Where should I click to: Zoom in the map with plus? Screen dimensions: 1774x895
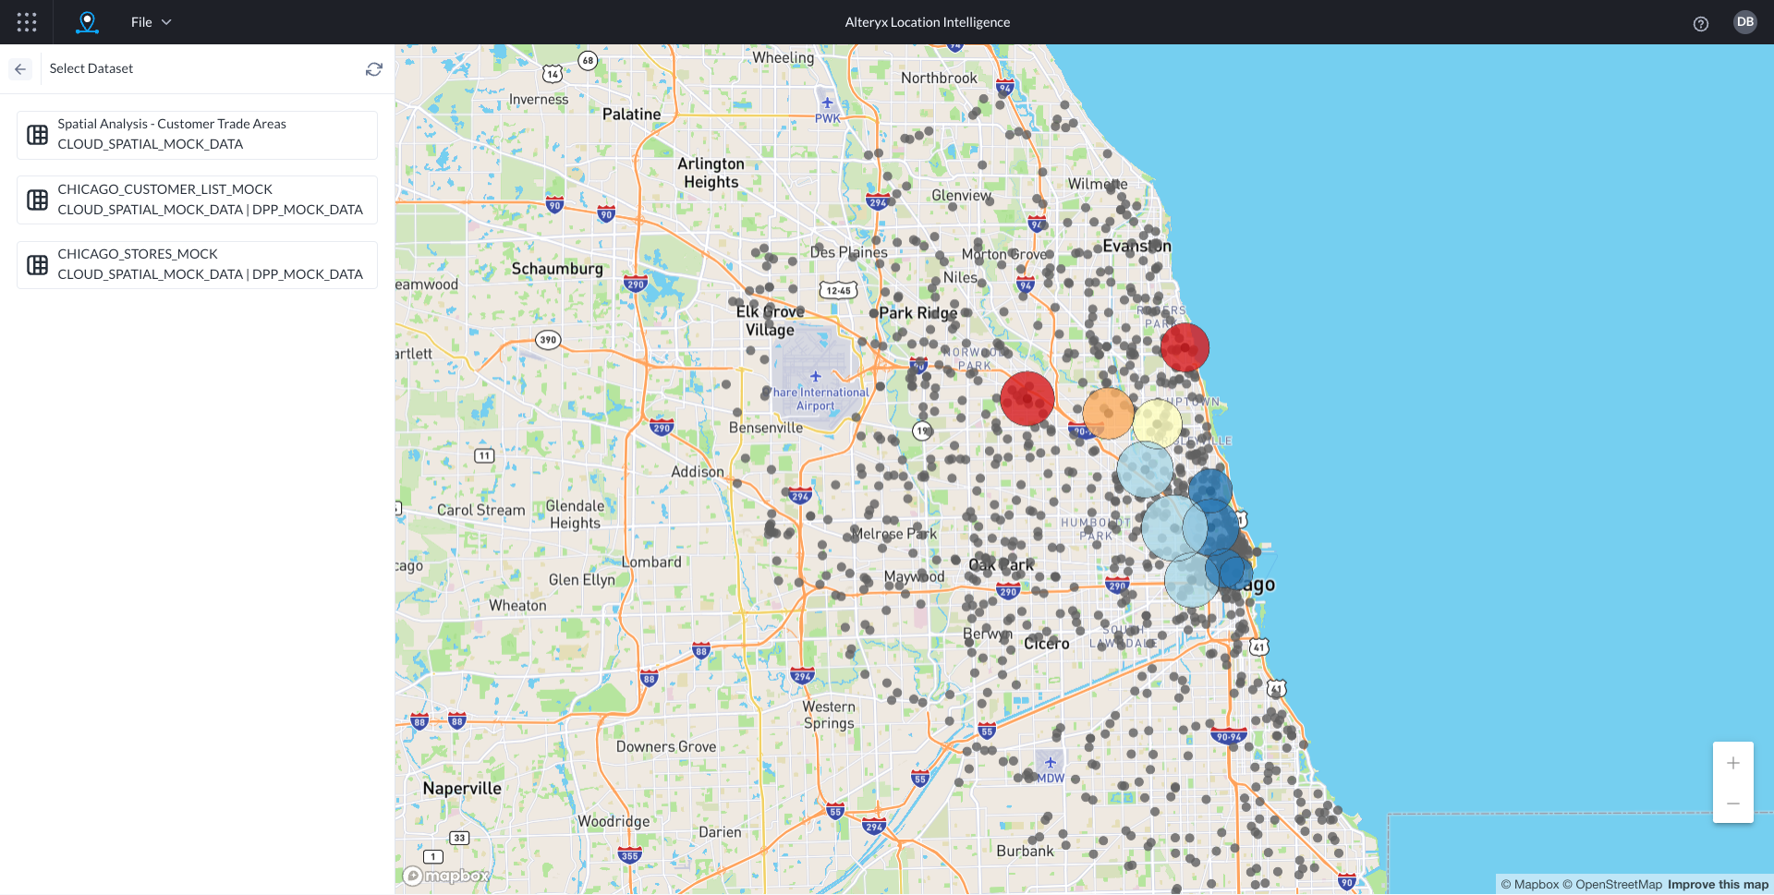[x=1733, y=763]
